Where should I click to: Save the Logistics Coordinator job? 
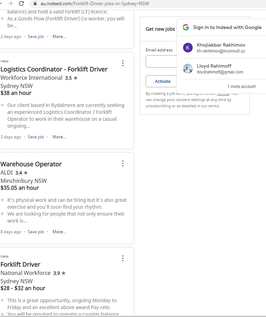[36, 137]
